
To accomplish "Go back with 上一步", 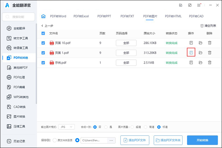I will tap(47, 26).
